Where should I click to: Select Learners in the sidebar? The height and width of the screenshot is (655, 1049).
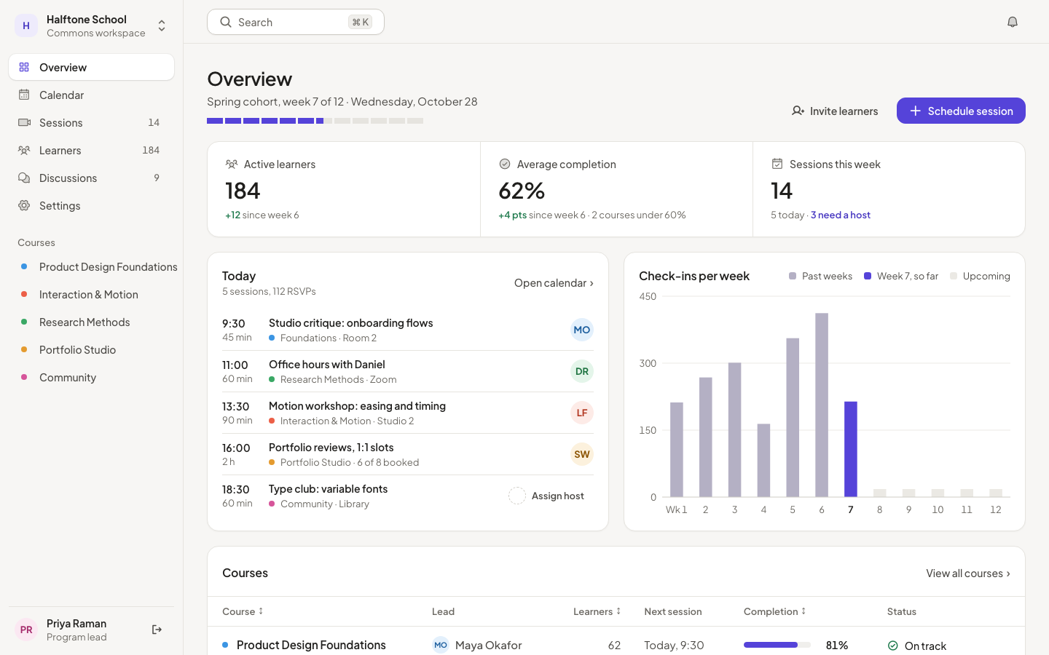(91, 150)
